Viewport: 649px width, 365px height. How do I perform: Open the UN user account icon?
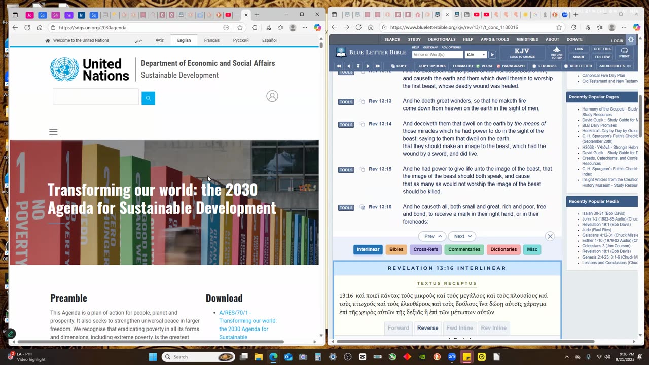[x=272, y=96]
